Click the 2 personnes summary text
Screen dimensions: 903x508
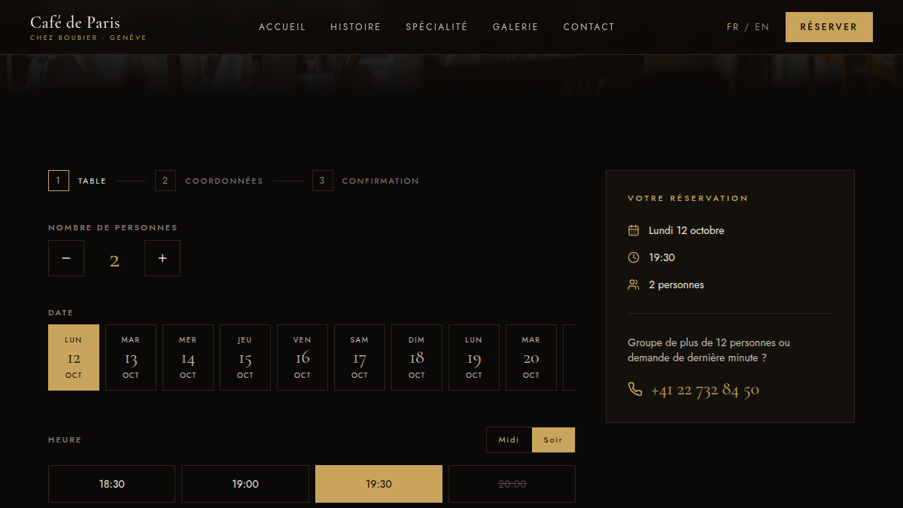[x=676, y=284]
